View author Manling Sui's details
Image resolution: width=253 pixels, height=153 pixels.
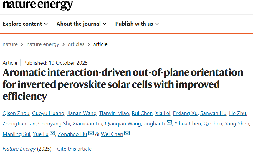pyautogui.click(x=16, y=134)
